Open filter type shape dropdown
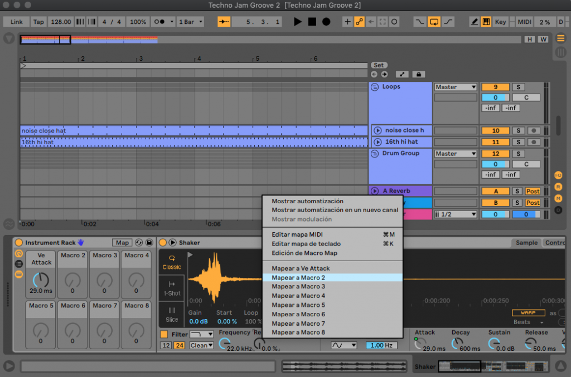The image size is (571, 377). pyautogui.click(x=201, y=334)
